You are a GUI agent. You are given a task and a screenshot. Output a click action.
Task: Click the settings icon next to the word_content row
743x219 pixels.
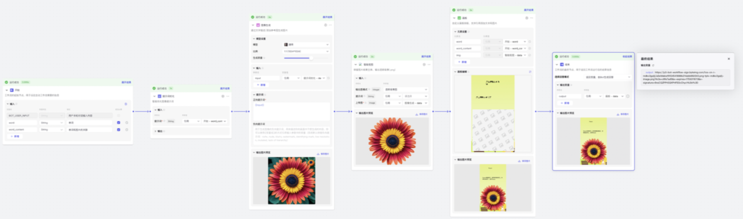pyautogui.click(x=126, y=129)
